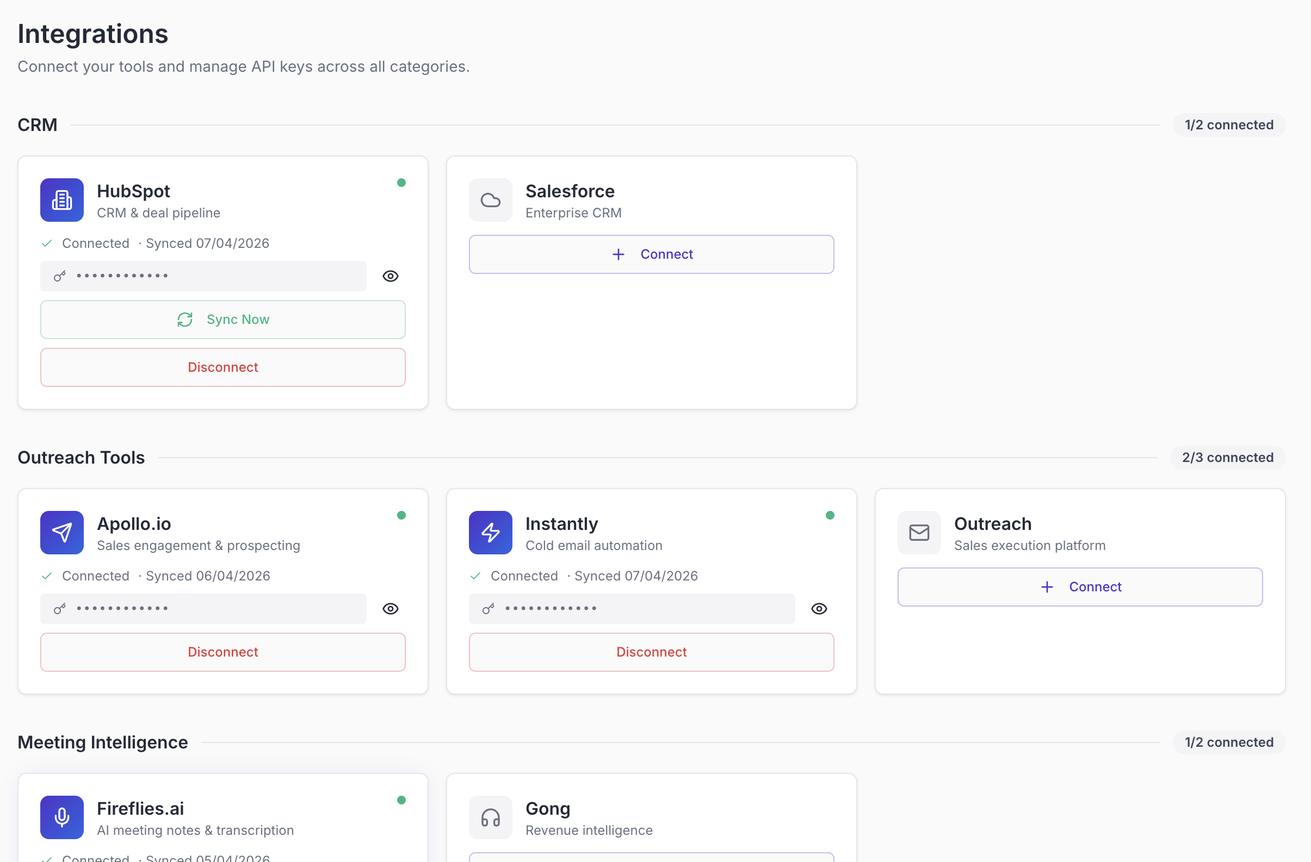The height and width of the screenshot is (862, 1311).
Task: Click the 'Meeting Intelligence' section heading
Action: 102,742
